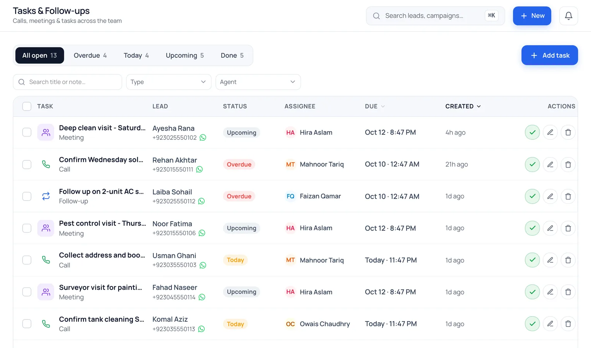The width and height of the screenshot is (591, 348).
Task: Select the Confirm Wednesday call row
Action: click(27, 164)
